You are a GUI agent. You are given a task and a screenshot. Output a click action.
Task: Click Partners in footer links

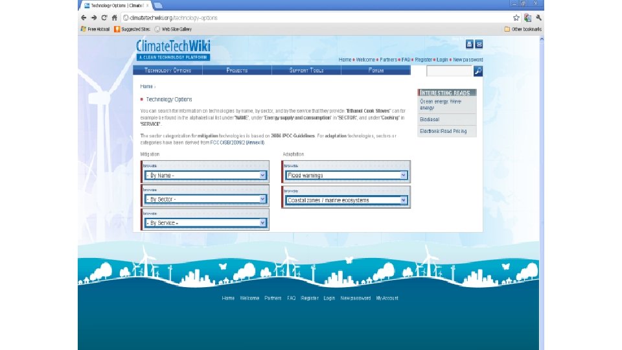pyautogui.click(x=273, y=298)
